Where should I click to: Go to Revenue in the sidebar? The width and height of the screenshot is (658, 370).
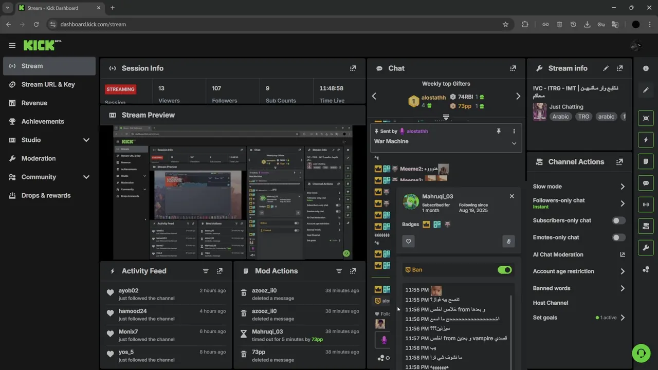(x=49, y=103)
